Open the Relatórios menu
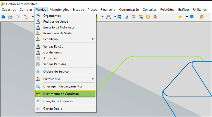 [167, 10]
